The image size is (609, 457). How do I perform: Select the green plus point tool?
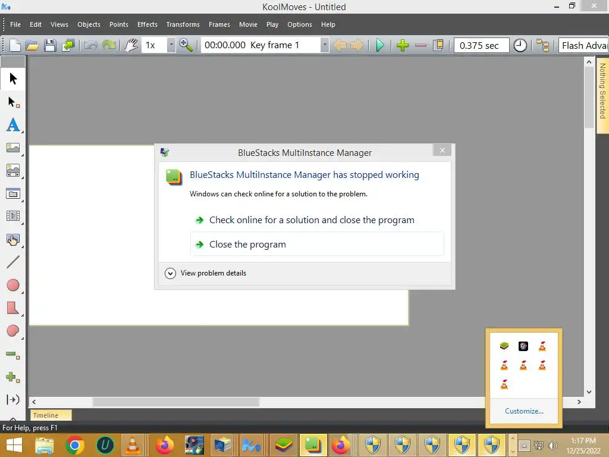tap(13, 377)
